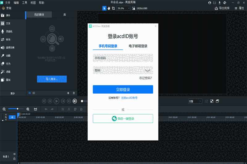
Task: Click step back one frame button
Action: (44, 101)
